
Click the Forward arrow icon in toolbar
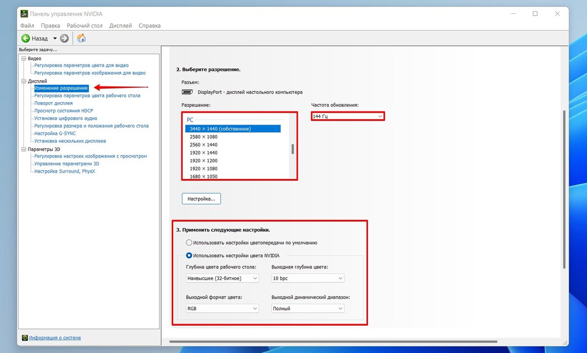pyautogui.click(x=64, y=38)
